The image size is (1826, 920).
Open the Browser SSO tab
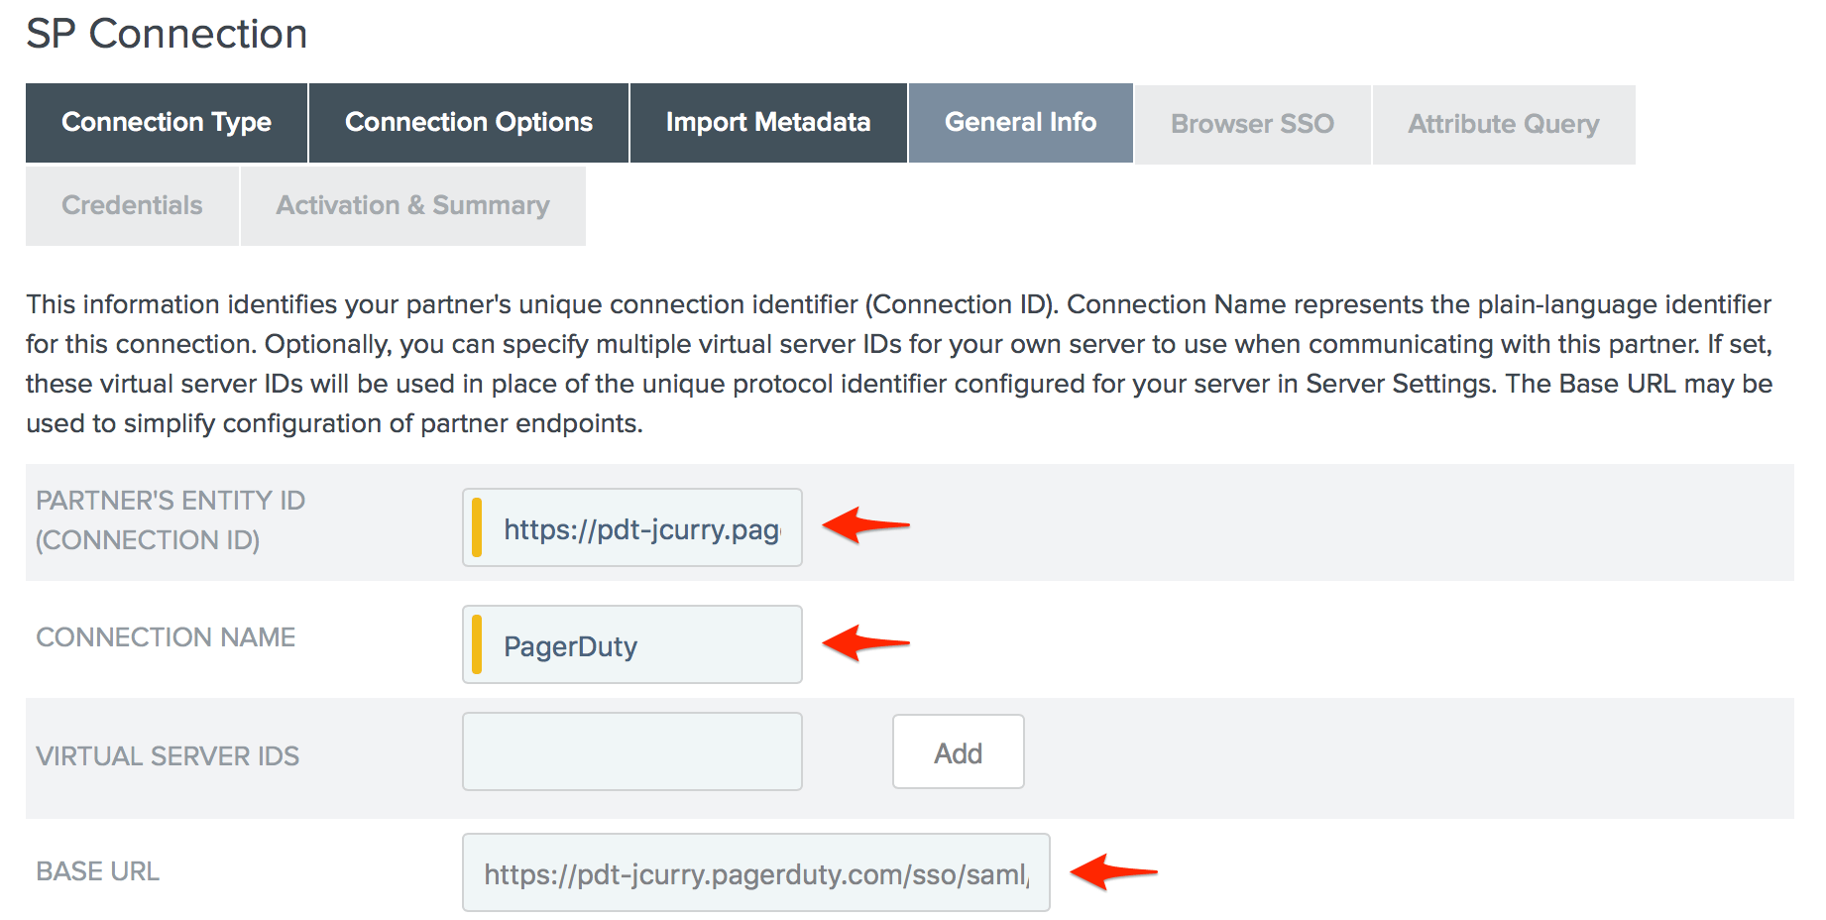pyautogui.click(x=1252, y=124)
